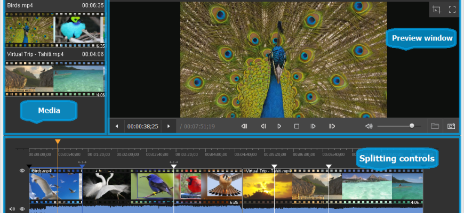Stop video playback
This screenshot has width=464, height=213.
coord(297,126)
